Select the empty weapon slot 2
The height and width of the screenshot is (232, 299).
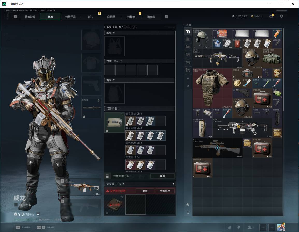pos(81,207)
